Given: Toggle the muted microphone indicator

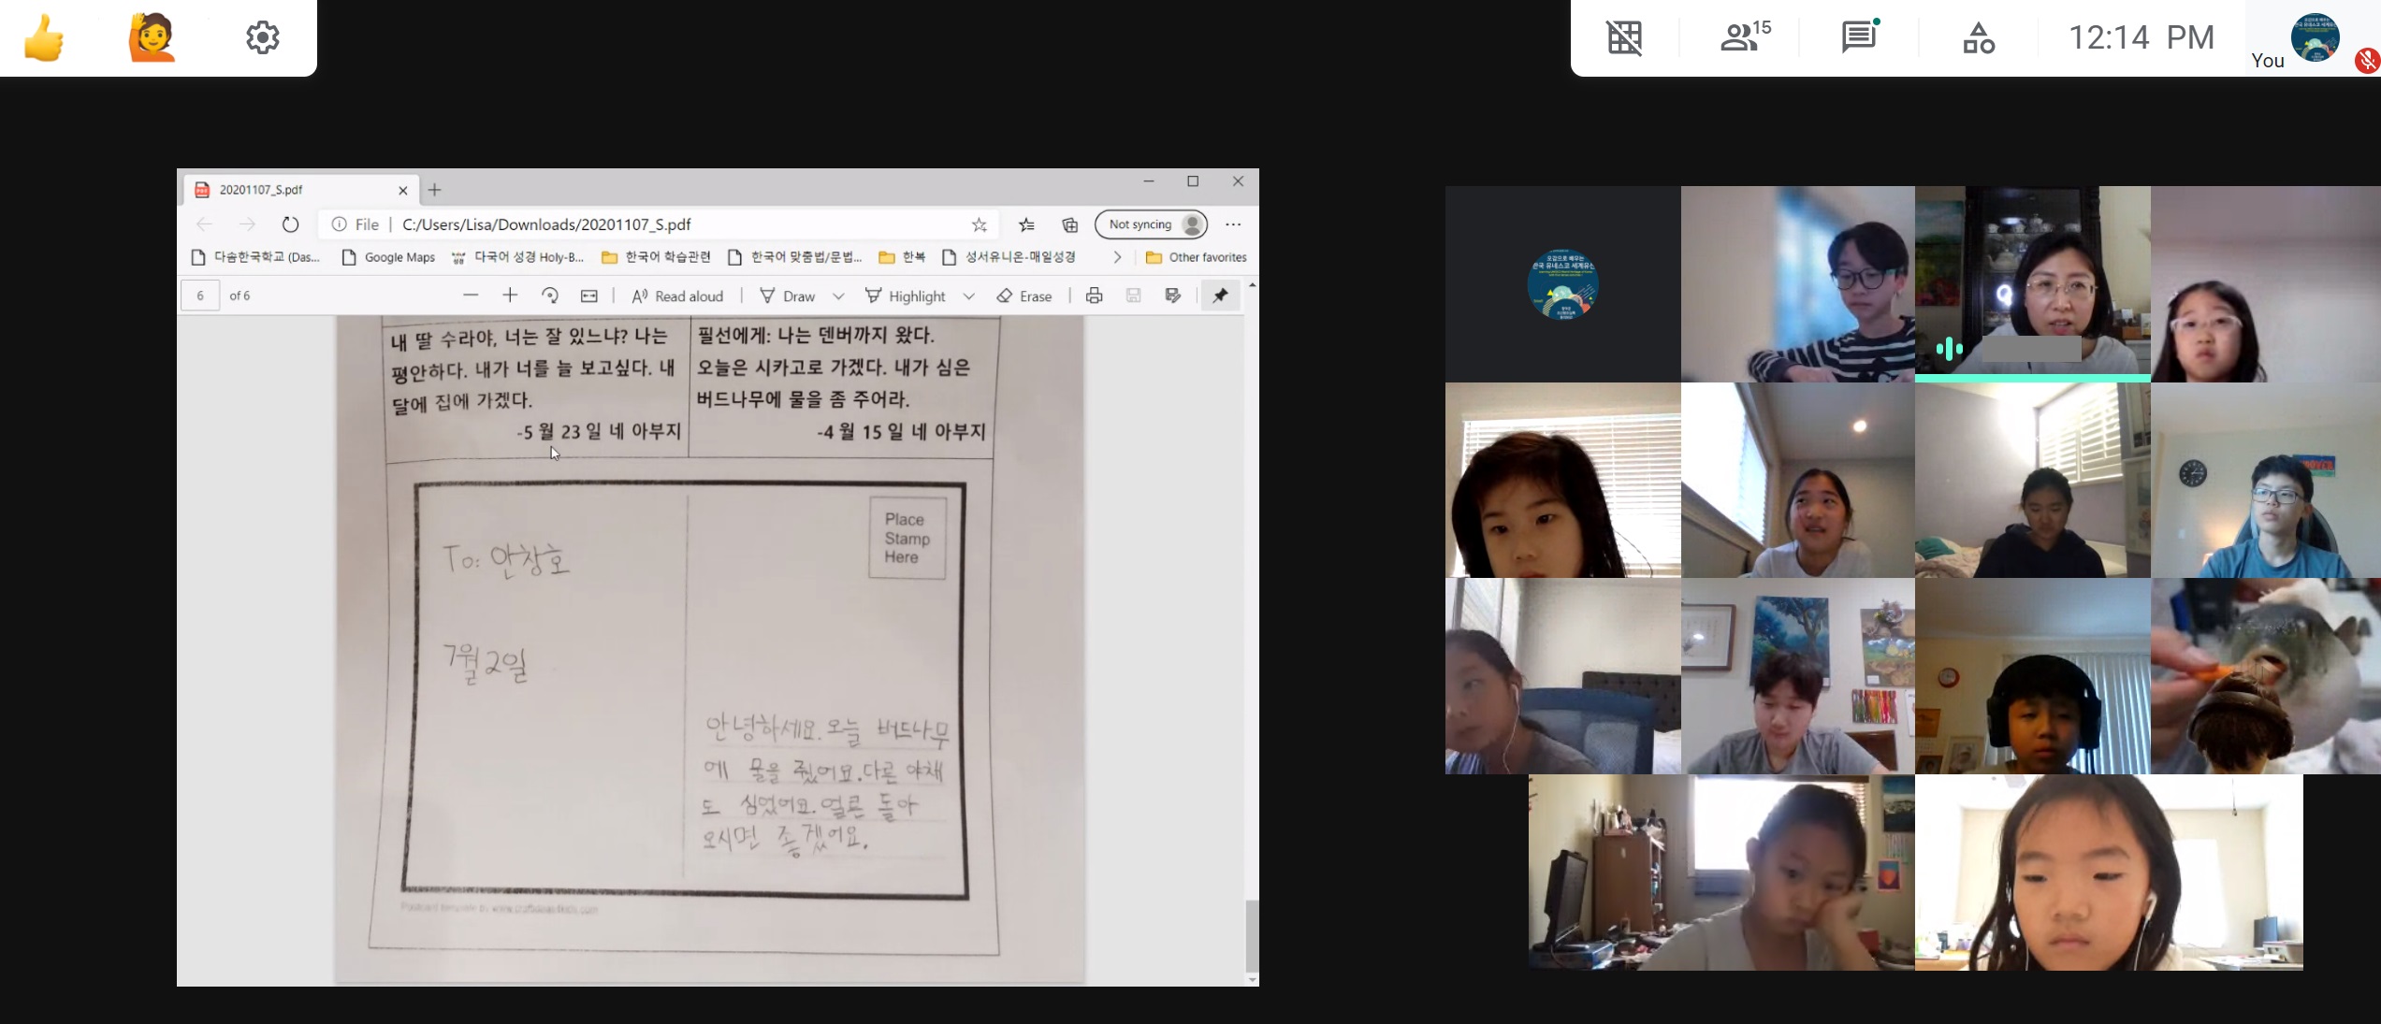Looking at the screenshot, I should click(x=2367, y=62).
